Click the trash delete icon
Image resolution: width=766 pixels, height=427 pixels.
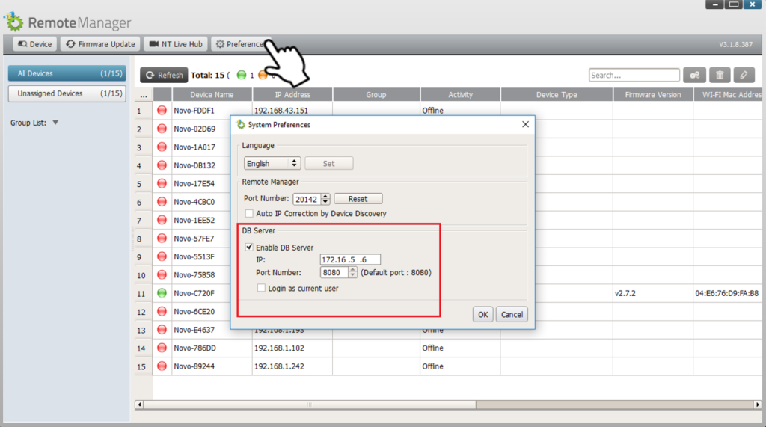coord(720,76)
